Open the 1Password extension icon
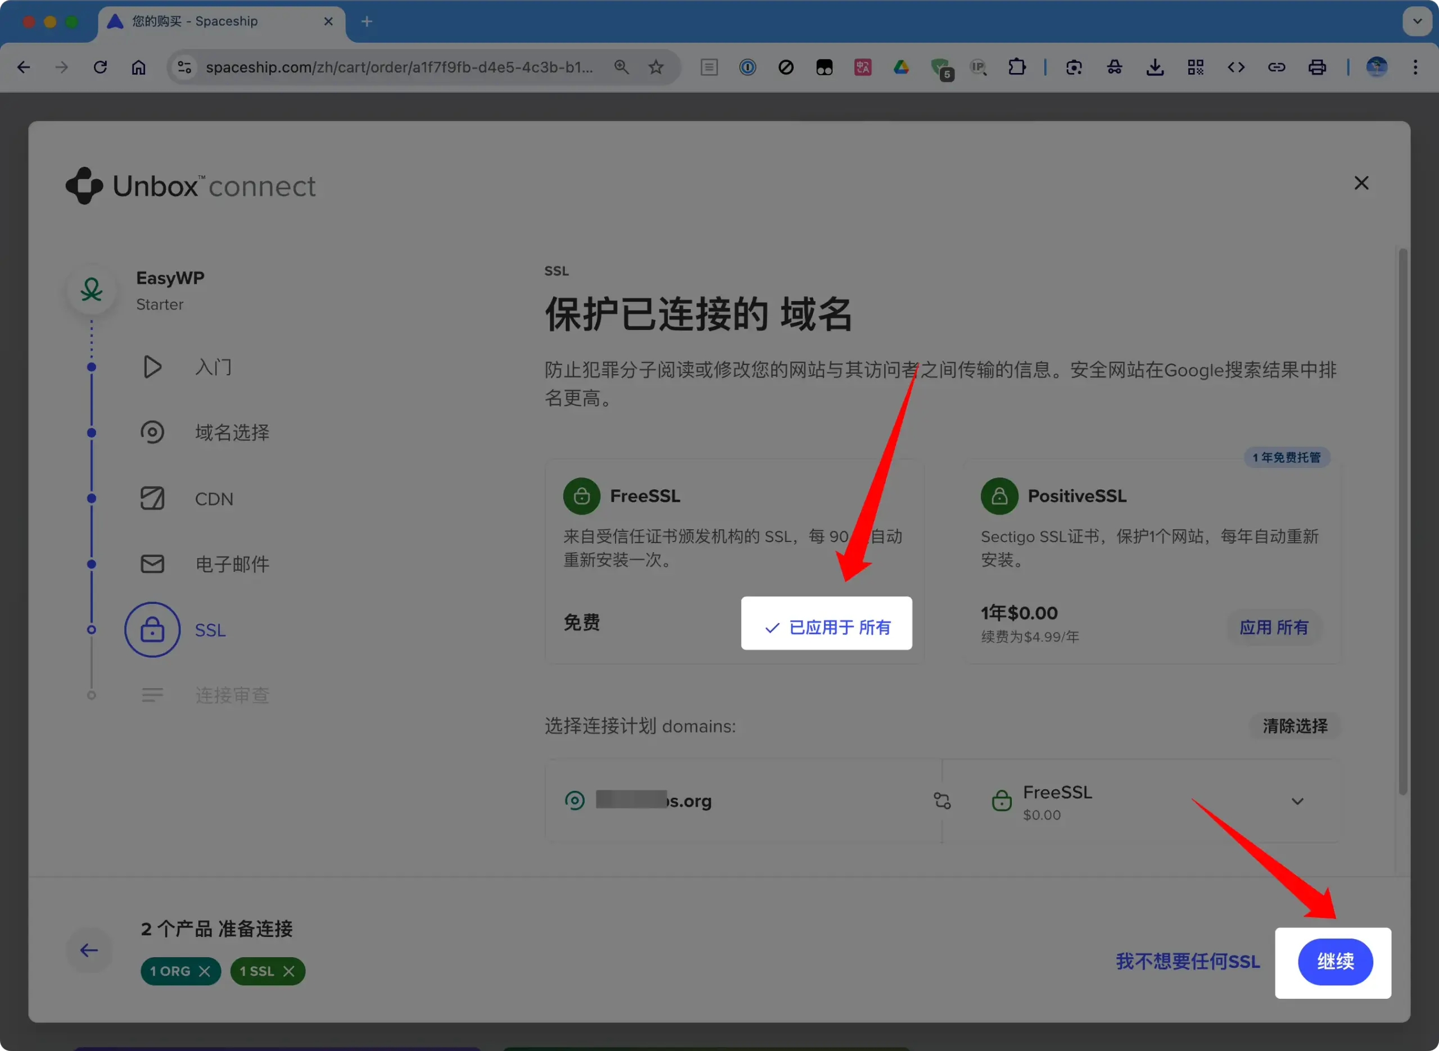This screenshot has height=1051, width=1439. point(747,67)
